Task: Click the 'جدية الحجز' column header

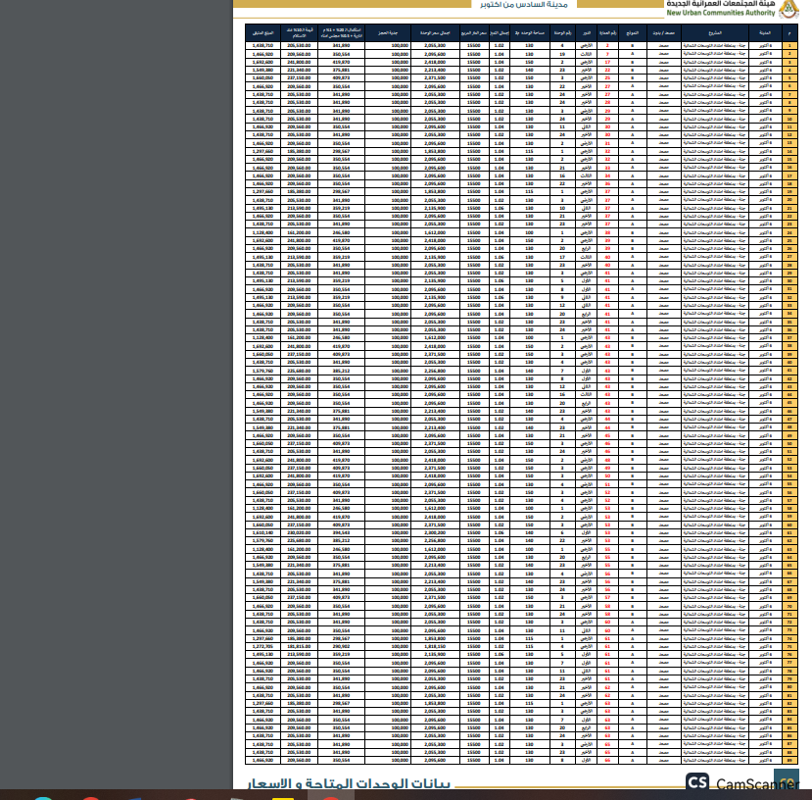Action: (388, 32)
